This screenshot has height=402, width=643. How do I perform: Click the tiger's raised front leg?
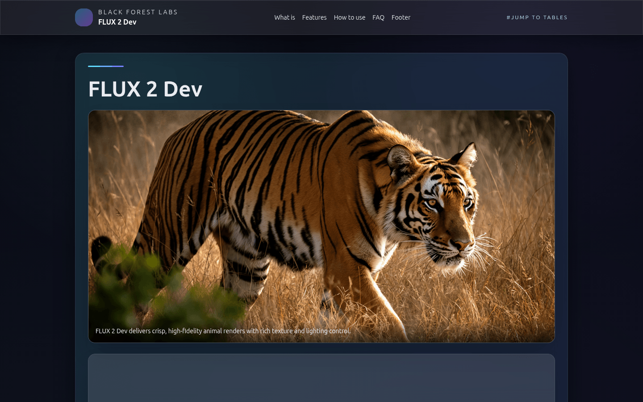(x=380, y=295)
